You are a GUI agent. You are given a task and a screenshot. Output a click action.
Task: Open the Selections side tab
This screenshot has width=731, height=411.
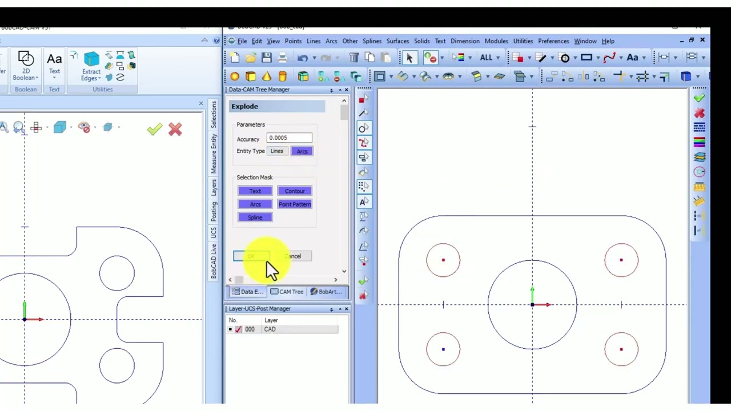coord(214,115)
